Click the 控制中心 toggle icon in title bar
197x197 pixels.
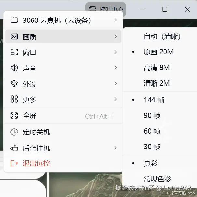[93, 8]
